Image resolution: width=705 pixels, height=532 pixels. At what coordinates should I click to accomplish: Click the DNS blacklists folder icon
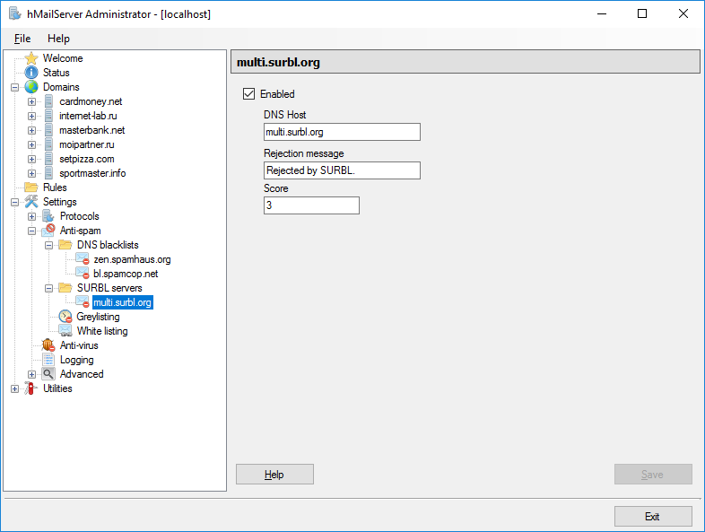tap(65, 245)
